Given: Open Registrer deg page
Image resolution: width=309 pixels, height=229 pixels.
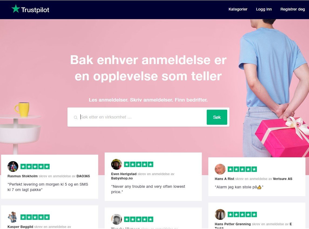Looking at the screenshot, I should 293,9.
